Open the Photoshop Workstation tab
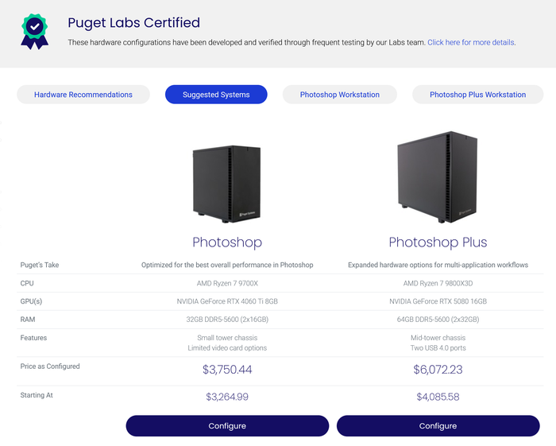The width and height of the screenshot is (556, 446). coord(339,95)
